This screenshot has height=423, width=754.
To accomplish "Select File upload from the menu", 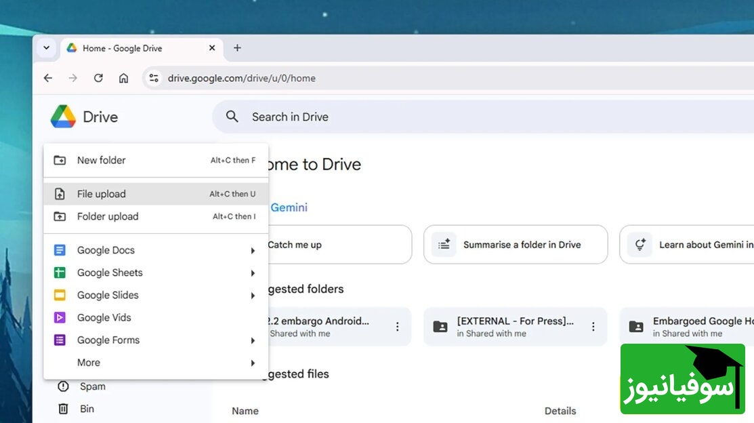I will coord(102,194).
